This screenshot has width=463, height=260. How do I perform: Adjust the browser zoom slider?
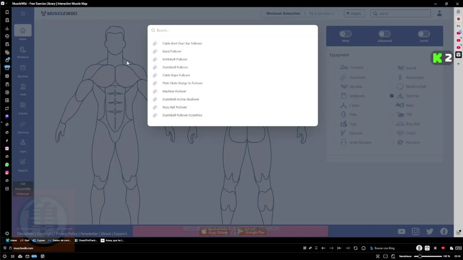428,256
